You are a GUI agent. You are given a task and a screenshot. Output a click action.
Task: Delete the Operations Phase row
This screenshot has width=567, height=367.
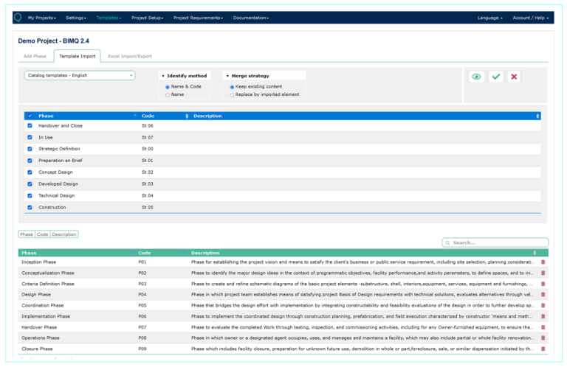(543, 338)
